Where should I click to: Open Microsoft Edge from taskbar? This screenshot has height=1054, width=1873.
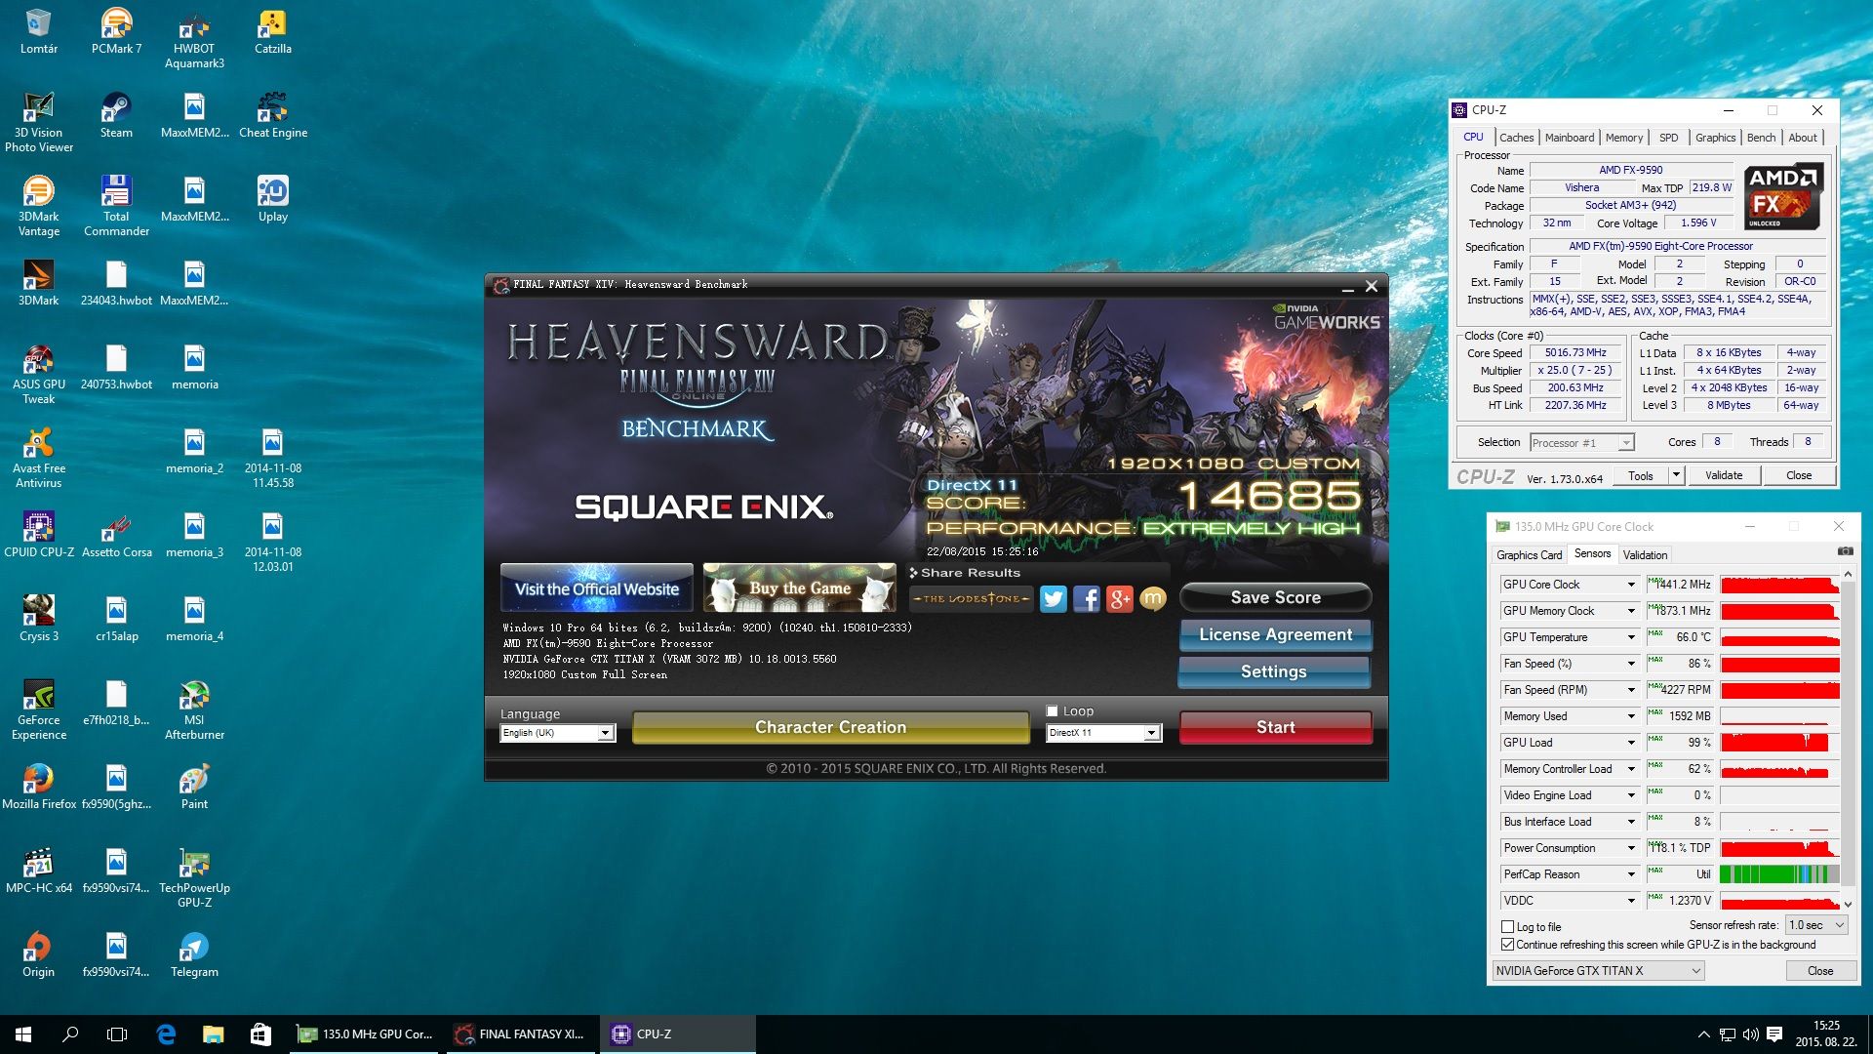pos(166,1034)
